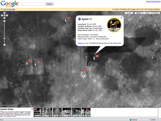Select the Apollo 12 astronaut marker
This screenshot has height=121, width=161.
[x=27, y=63]
